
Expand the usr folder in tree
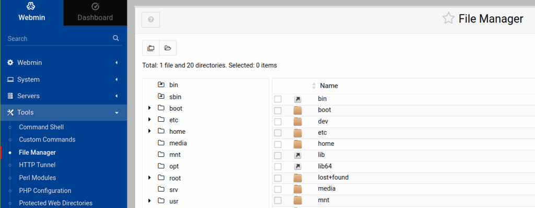point(149,201)
